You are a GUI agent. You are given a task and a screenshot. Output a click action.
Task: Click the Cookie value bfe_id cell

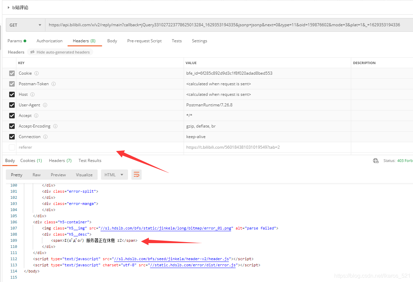click(267, 73)
